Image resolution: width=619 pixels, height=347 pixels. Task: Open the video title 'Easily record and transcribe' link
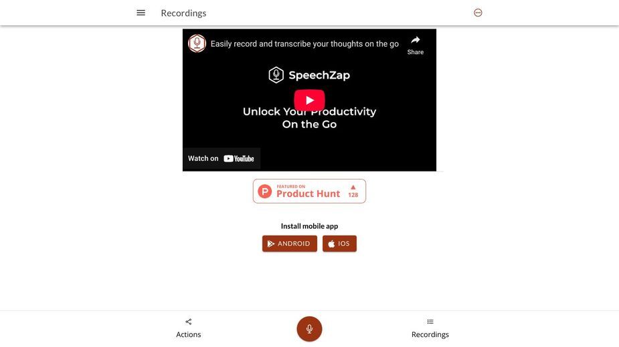coord(304,44)
